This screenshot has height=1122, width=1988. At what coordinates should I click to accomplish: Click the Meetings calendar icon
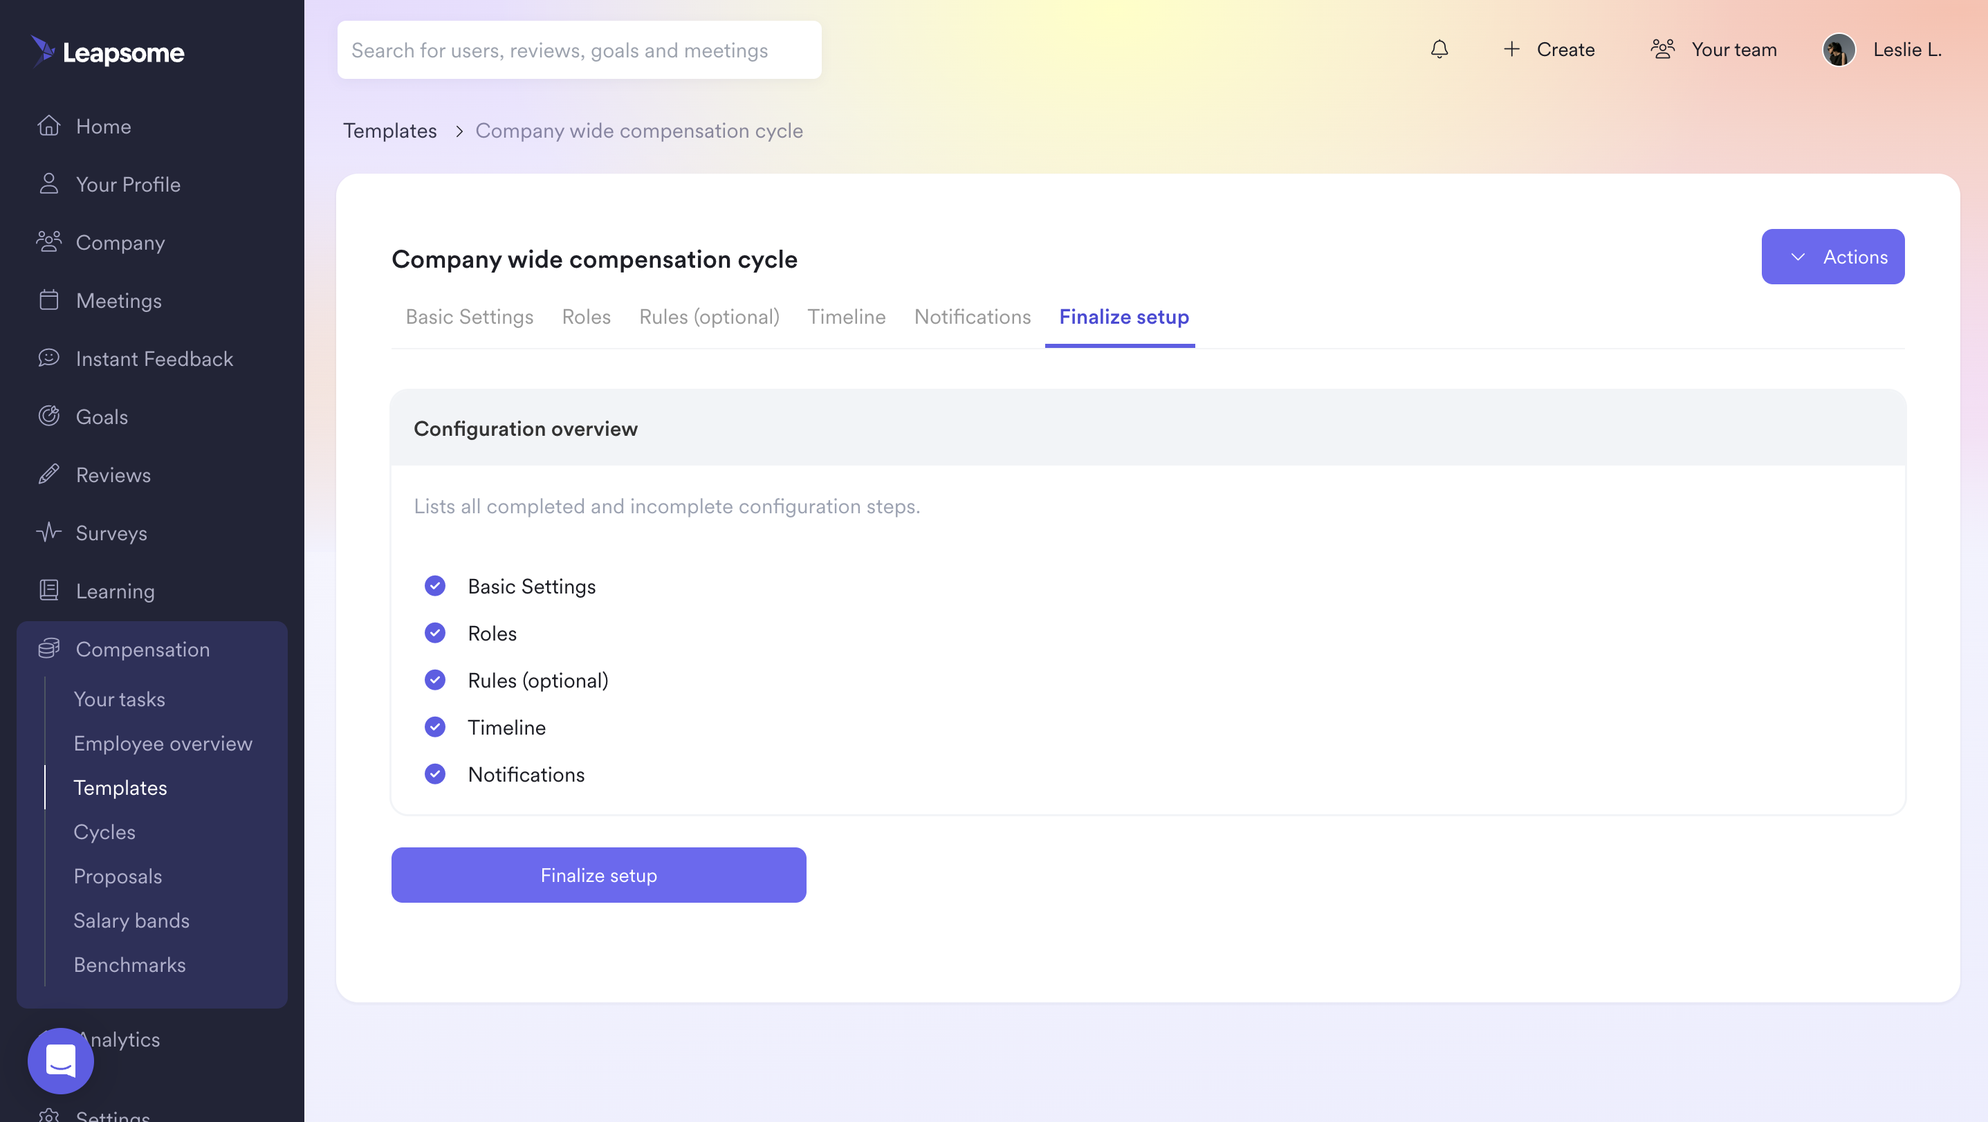coord(48,300)
